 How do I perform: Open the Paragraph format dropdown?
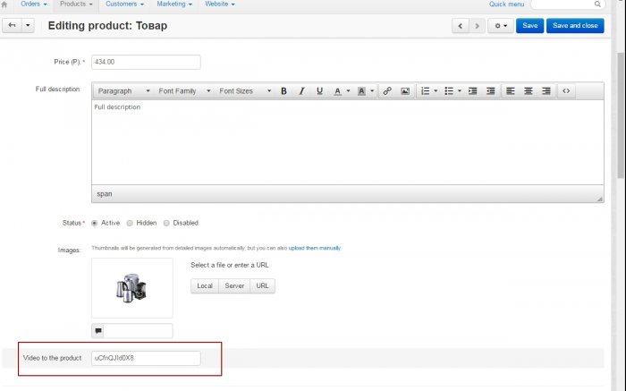tap(123, 91)
